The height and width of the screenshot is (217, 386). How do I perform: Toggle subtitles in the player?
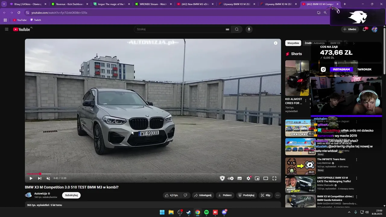(239, 178)
